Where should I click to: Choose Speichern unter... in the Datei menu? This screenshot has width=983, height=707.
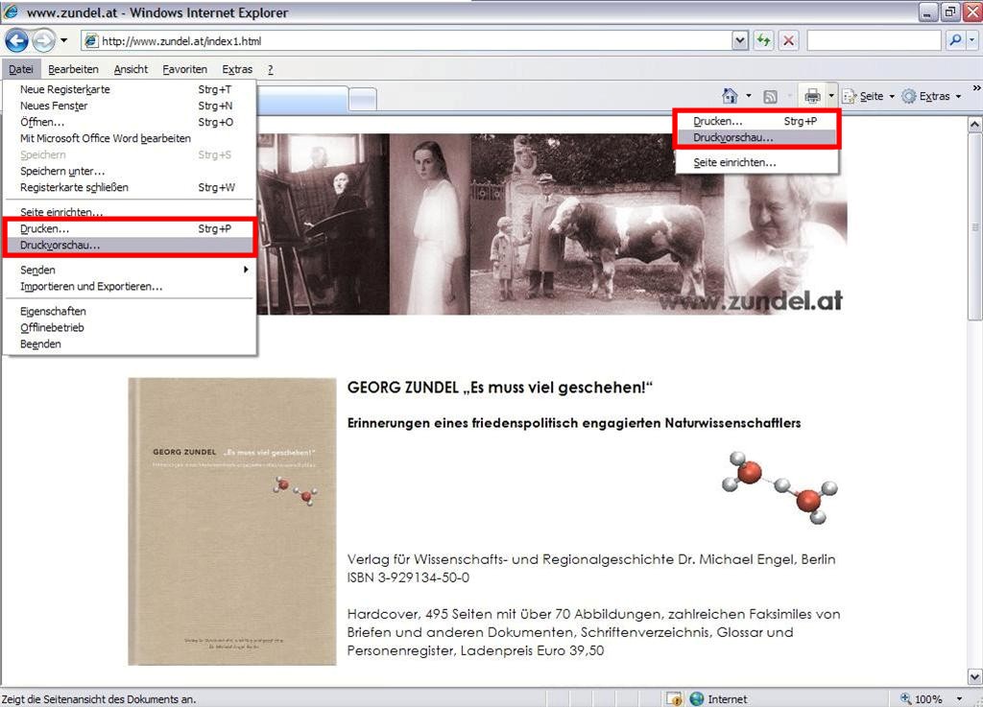pos(130,171)
